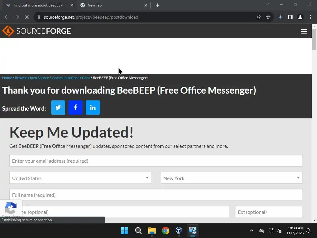Close the New Tab tab
Image resolution: width=317 pixels, height=238 pixels.
pyautogui.click(x=146, y=5)
